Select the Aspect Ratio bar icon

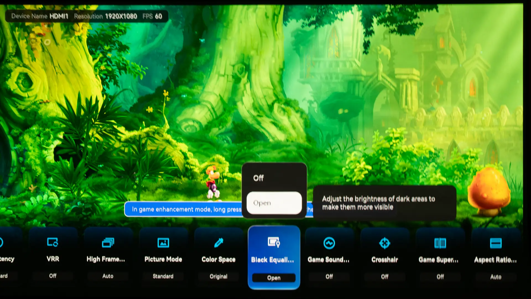[x=496, y=243]
